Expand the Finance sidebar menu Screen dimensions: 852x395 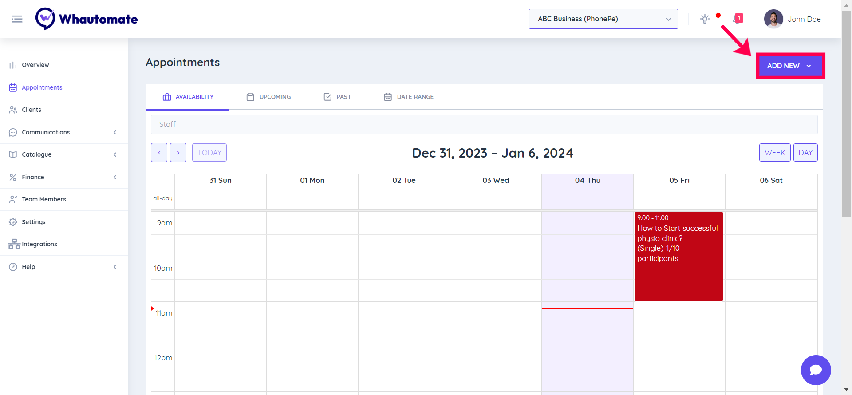(64, 177)
